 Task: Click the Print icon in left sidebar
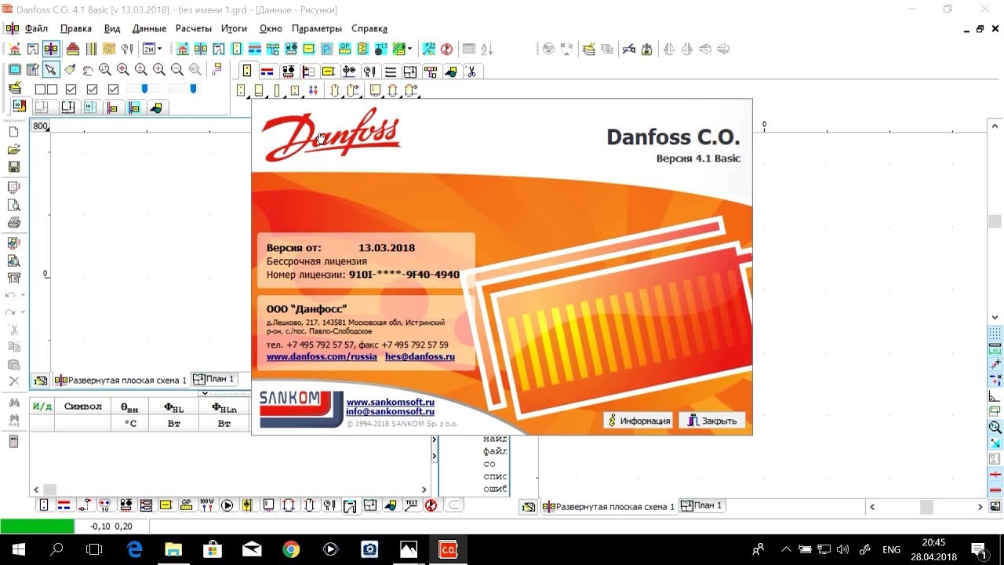click(13, 223)
